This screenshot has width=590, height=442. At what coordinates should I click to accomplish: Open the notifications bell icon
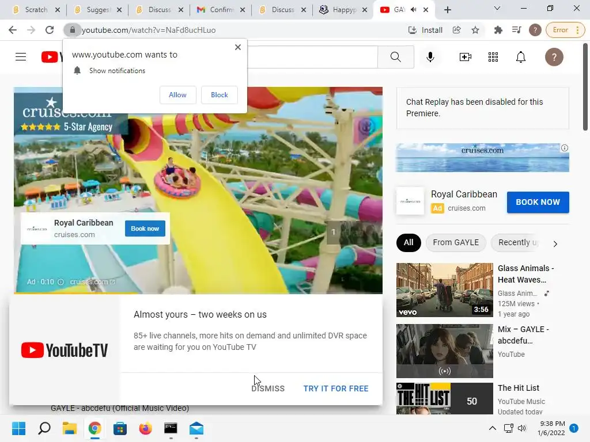(520, 57)
